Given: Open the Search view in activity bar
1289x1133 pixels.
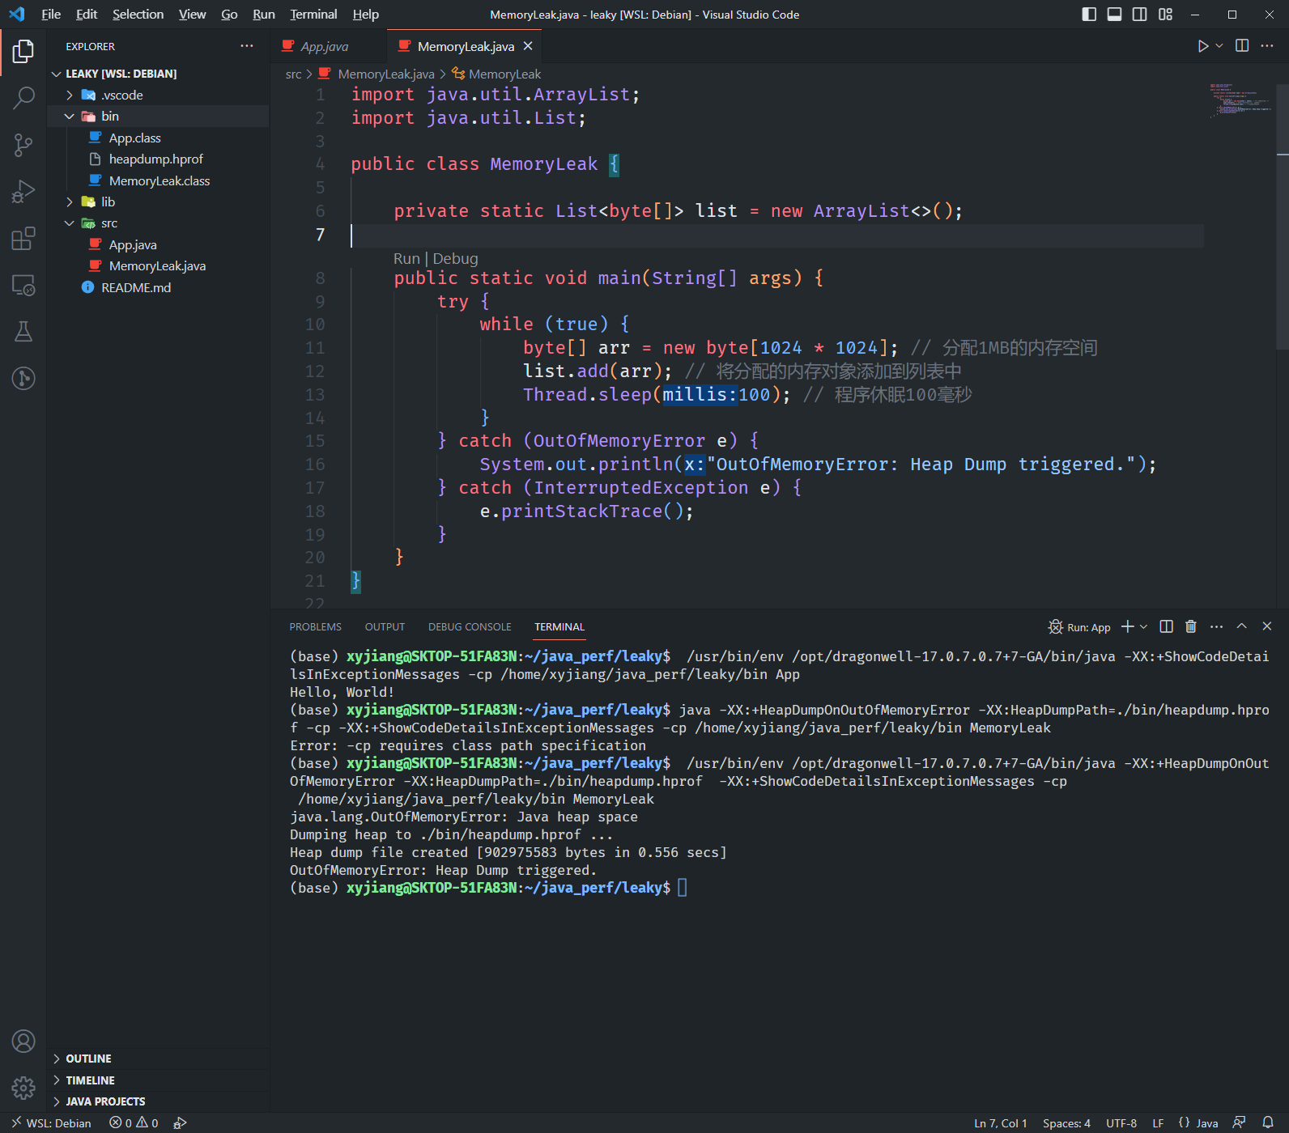Looking at the screenshot, I should pos(23,99).
